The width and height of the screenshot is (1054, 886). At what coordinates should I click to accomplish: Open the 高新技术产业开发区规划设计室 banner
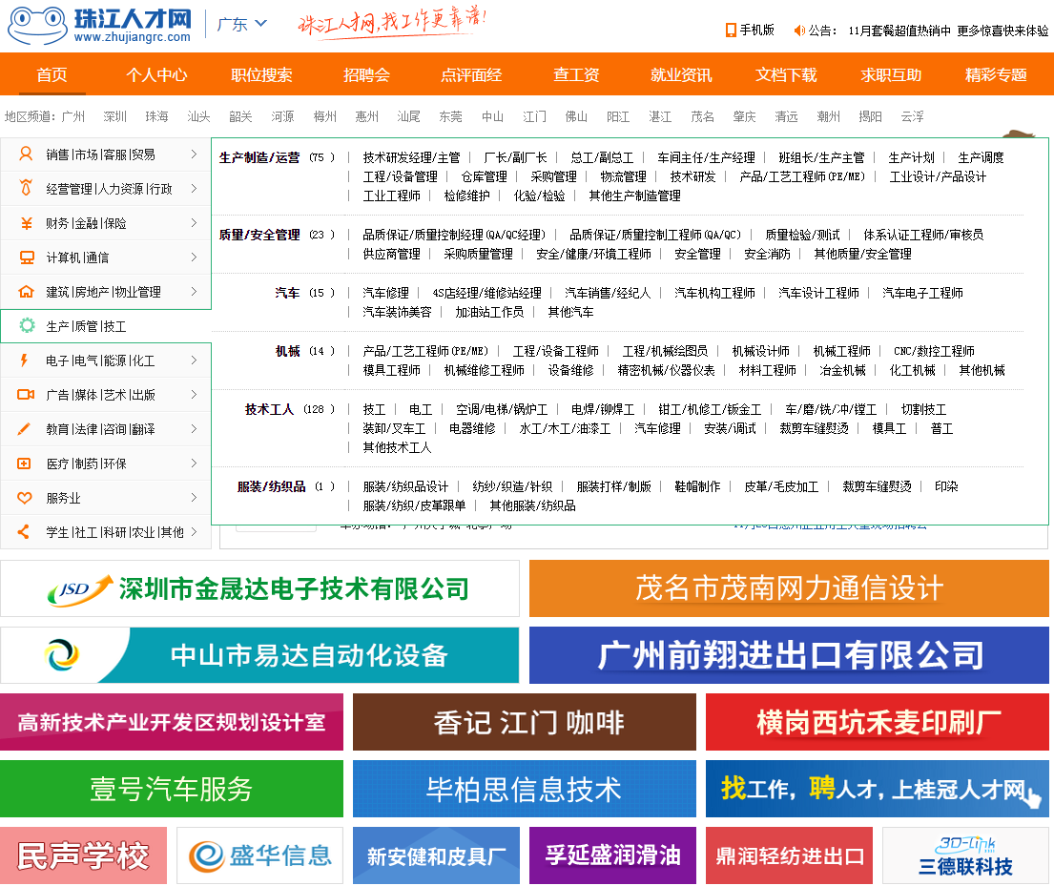click(x=172, y=722)
